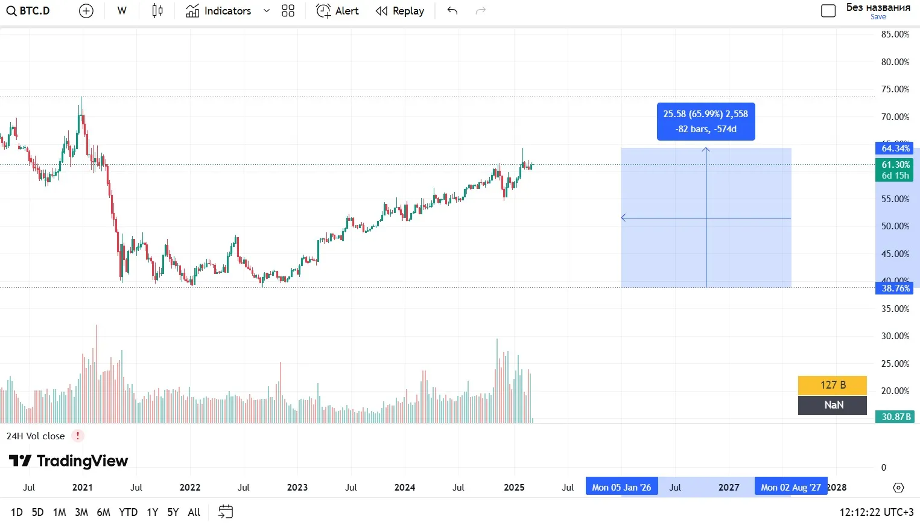The width and height of the screenshot is (920, 525).
Task: Click the Mon 05 Jan '26 date marker
Action: point(621,487)
